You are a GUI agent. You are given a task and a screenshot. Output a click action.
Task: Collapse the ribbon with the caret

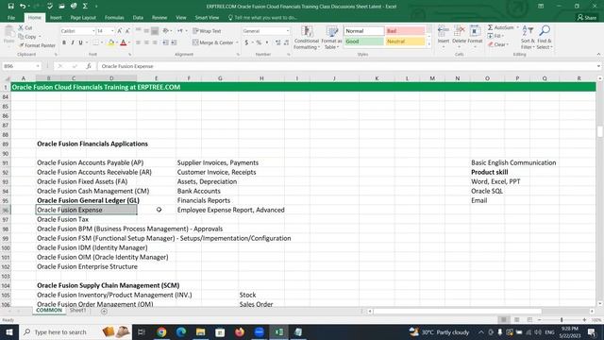598,55
